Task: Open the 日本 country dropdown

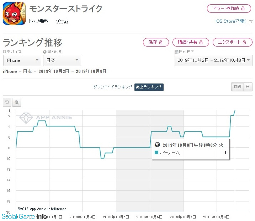Action: pyautogui.click(x=62, y=60)
